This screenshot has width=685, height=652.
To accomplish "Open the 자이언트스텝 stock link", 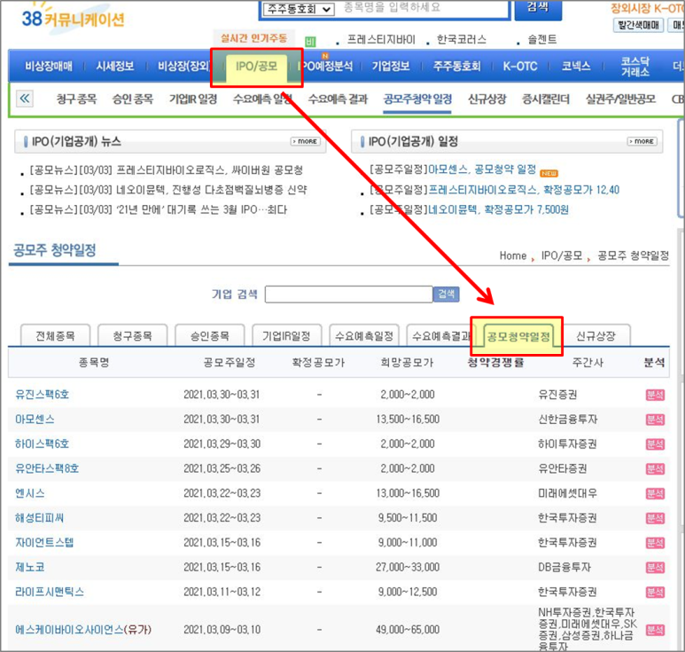I will [44, 542].
